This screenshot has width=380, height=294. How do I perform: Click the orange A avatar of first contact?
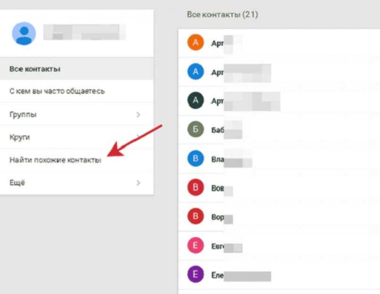coord(195,42)
